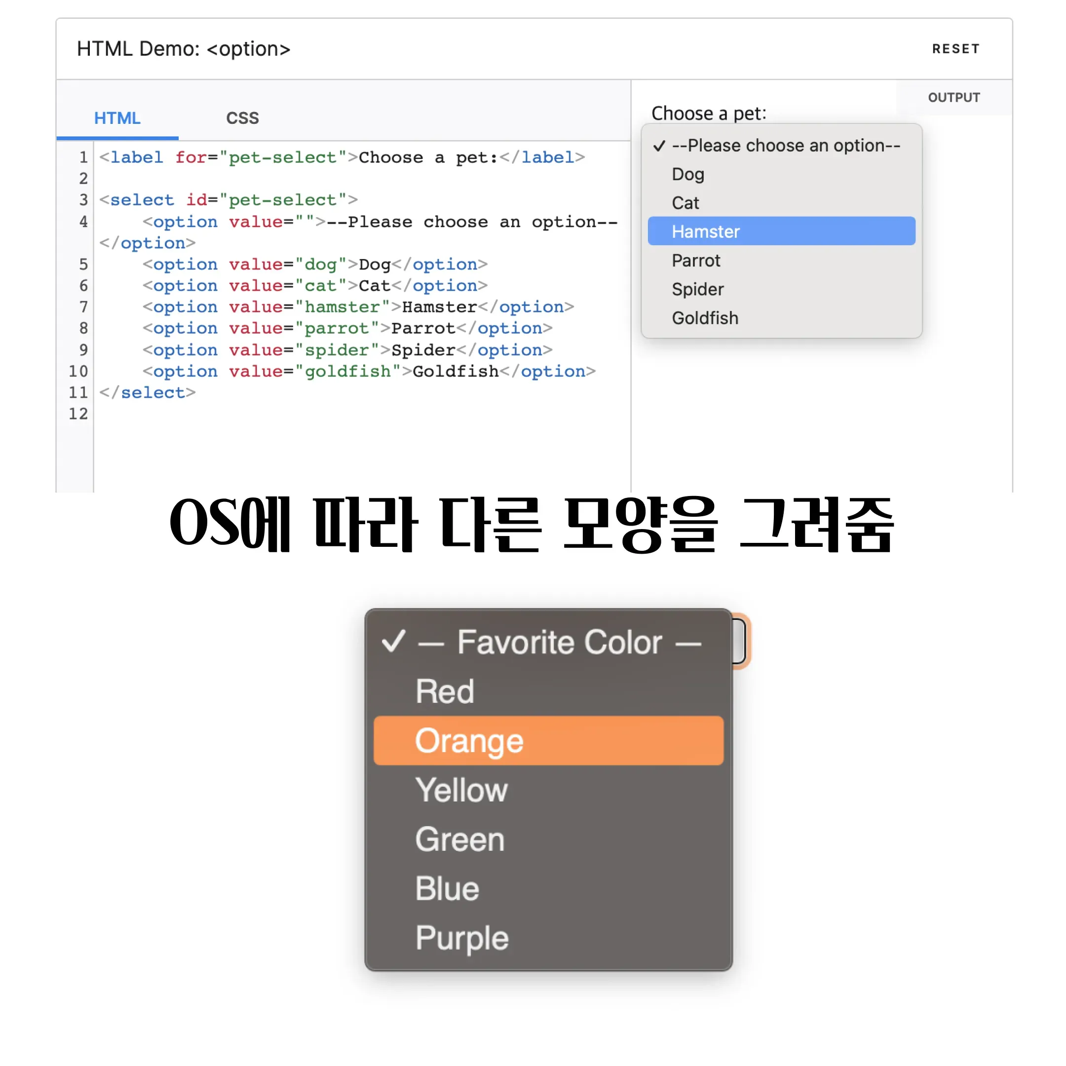The image size is (1066, 1066).
Task: Select Goldfish from the pet options
Action: (705, 318)
